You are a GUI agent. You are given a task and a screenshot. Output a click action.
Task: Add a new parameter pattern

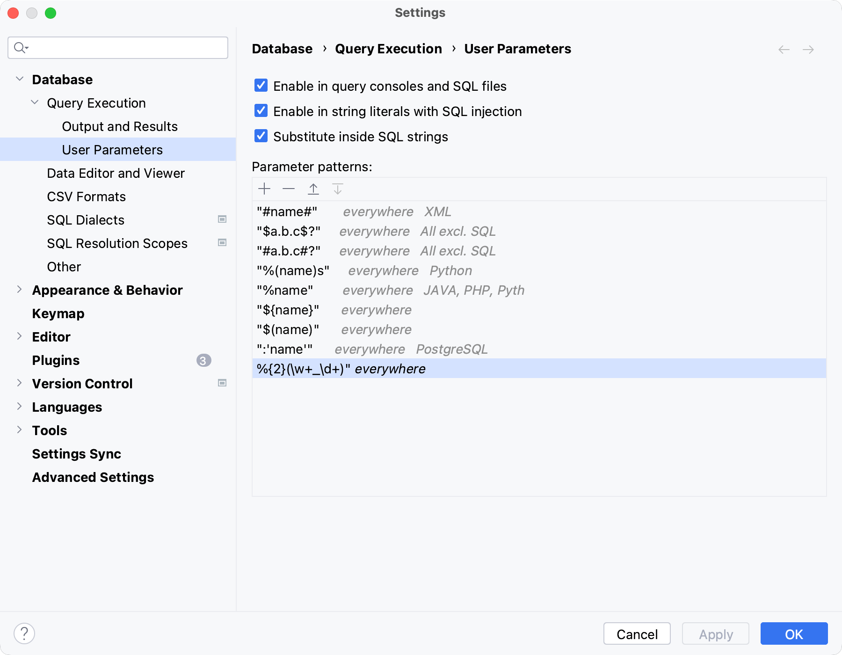[x=264, y=189]
